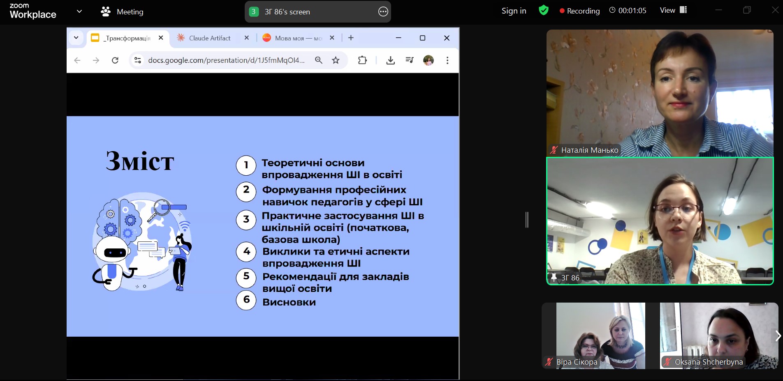Maximize the shared Chrome window
783x381 pixels.
pos(422,38)
